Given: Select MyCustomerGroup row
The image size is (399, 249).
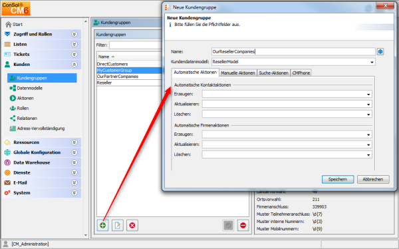Looking at the screenshot, I should tap(129, 71).
